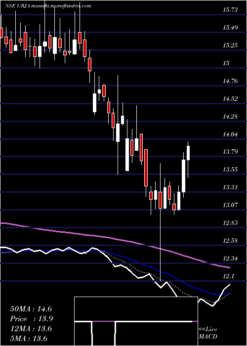Click the 14.52 price axis label
Screen dimensions: 247x346
tap(231, 99)
